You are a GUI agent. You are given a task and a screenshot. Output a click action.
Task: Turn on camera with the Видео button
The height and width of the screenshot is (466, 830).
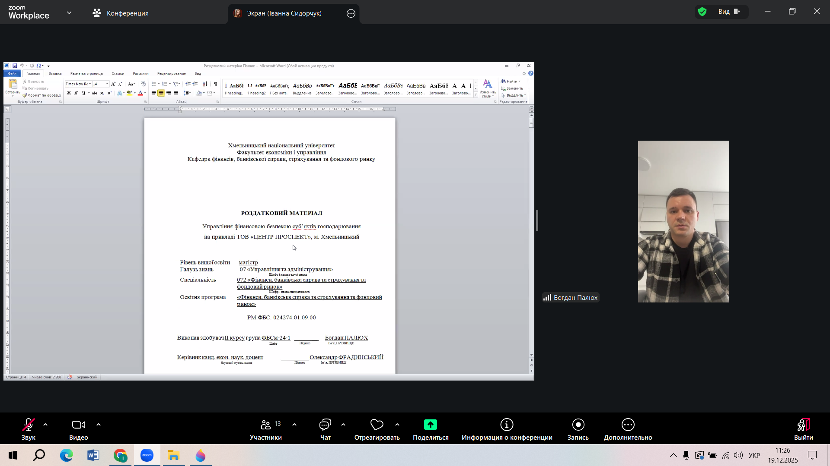coord(78,429)
